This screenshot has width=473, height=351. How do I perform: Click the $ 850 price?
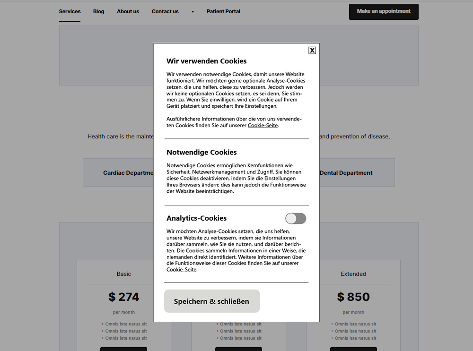(x=353, y=297)
